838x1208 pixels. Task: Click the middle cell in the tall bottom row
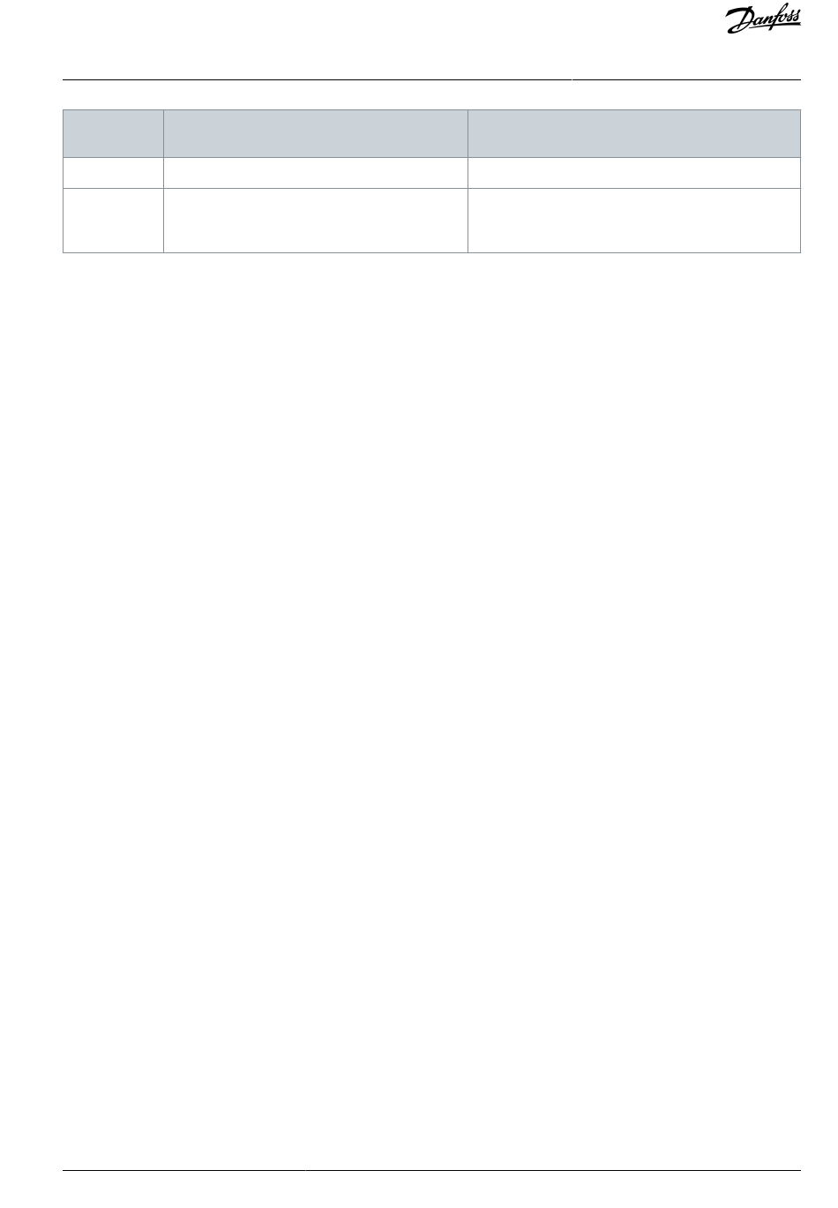click(316, 221)
